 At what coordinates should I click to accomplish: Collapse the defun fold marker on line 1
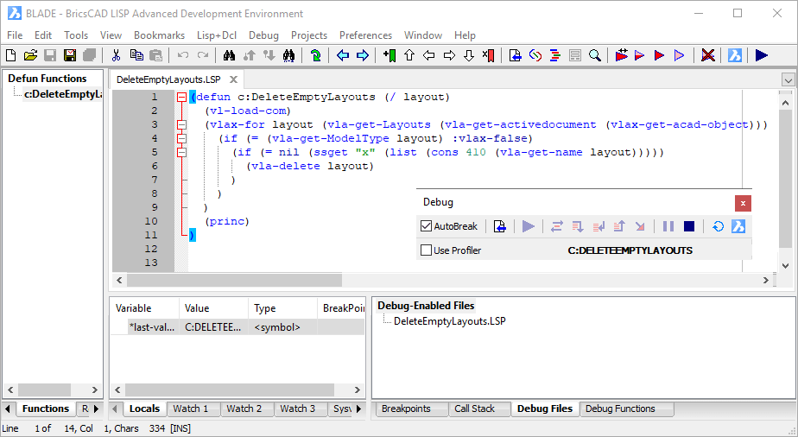coord(181,98)
